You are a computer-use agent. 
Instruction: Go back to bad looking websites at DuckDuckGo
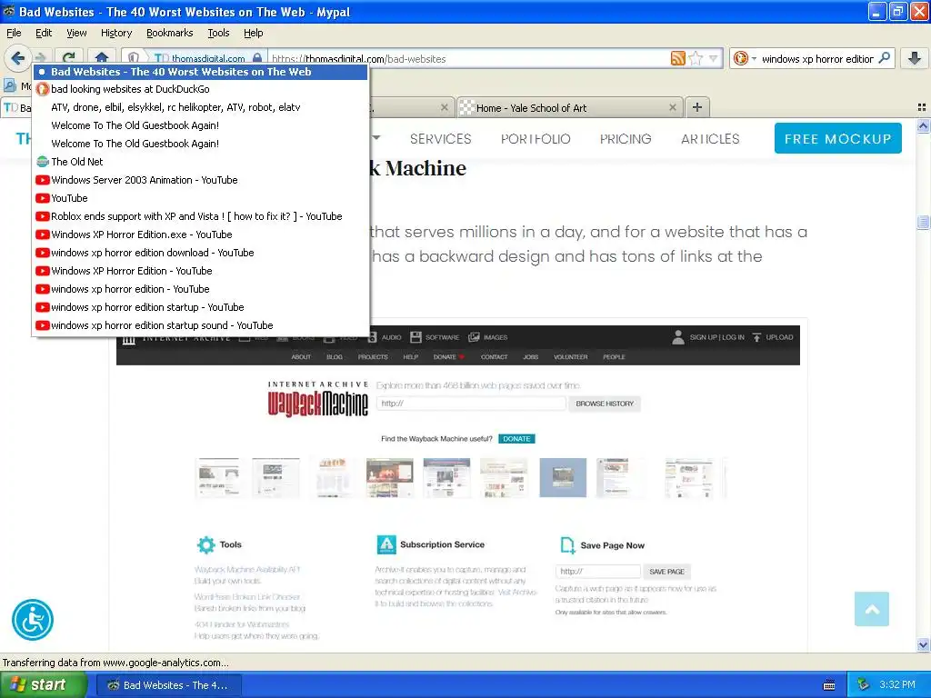(x=200, y=89)
